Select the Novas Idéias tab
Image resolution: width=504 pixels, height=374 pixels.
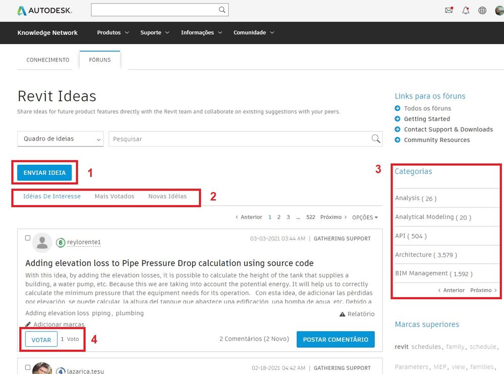pyautogui.click(x=167, y=196)
